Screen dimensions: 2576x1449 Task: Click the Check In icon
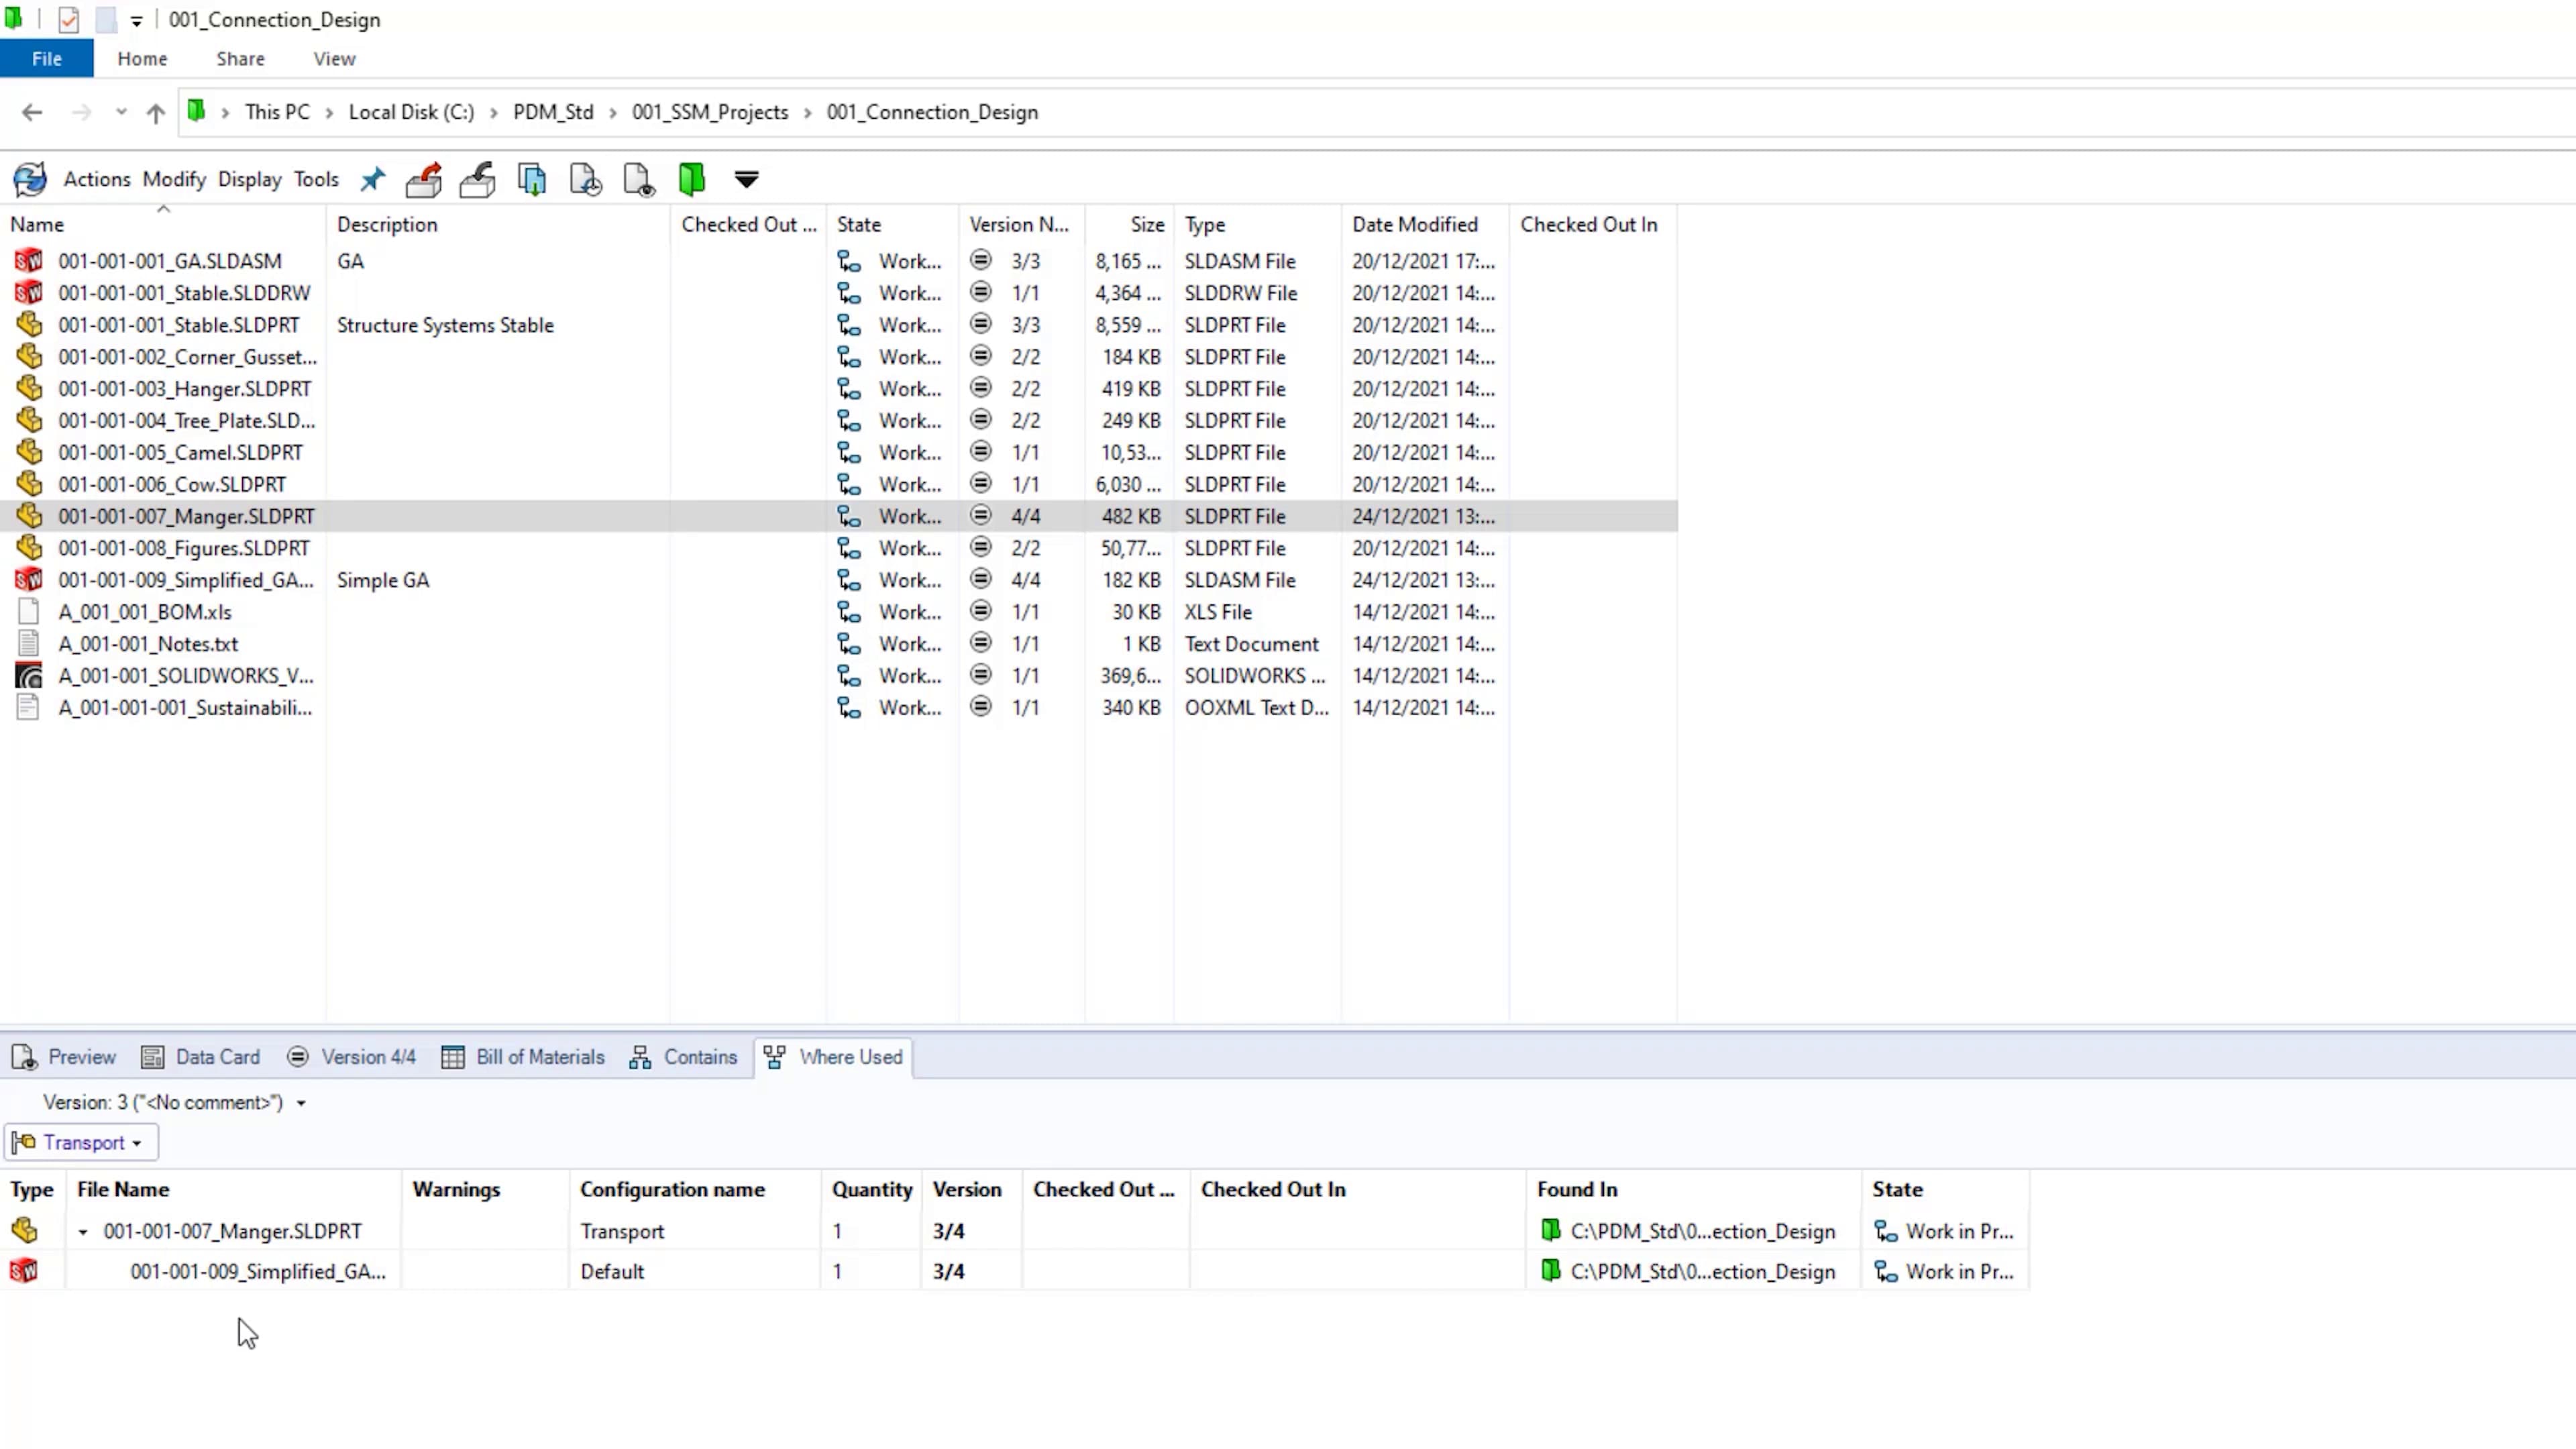click(x=477, y=179)
